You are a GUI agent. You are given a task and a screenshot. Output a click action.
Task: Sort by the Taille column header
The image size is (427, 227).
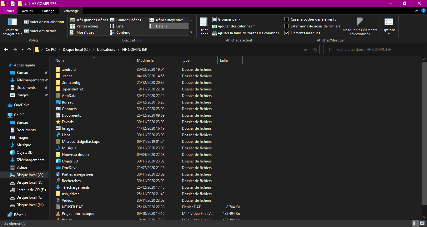click(x=230, y=60)
